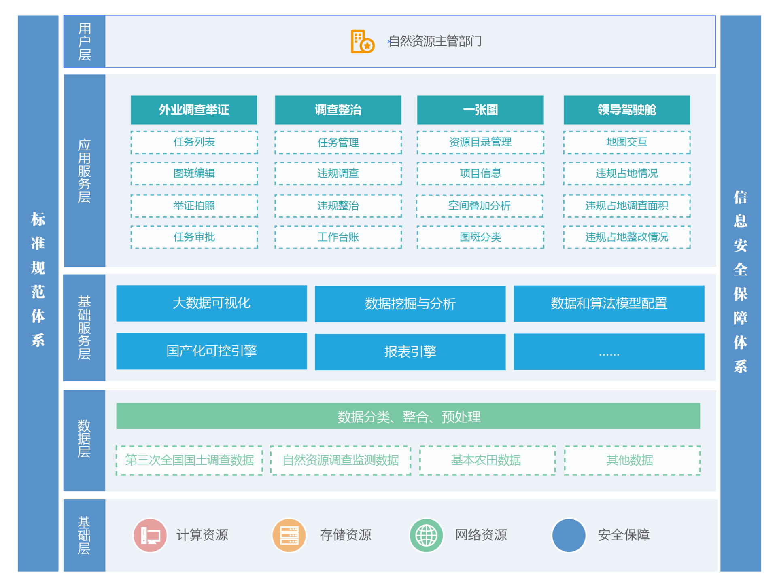The width and height of the screenshot is (777, 587).
Task: Click the 任务列表 dashed box
Action: pyautogui.click(x=194, y=142)
